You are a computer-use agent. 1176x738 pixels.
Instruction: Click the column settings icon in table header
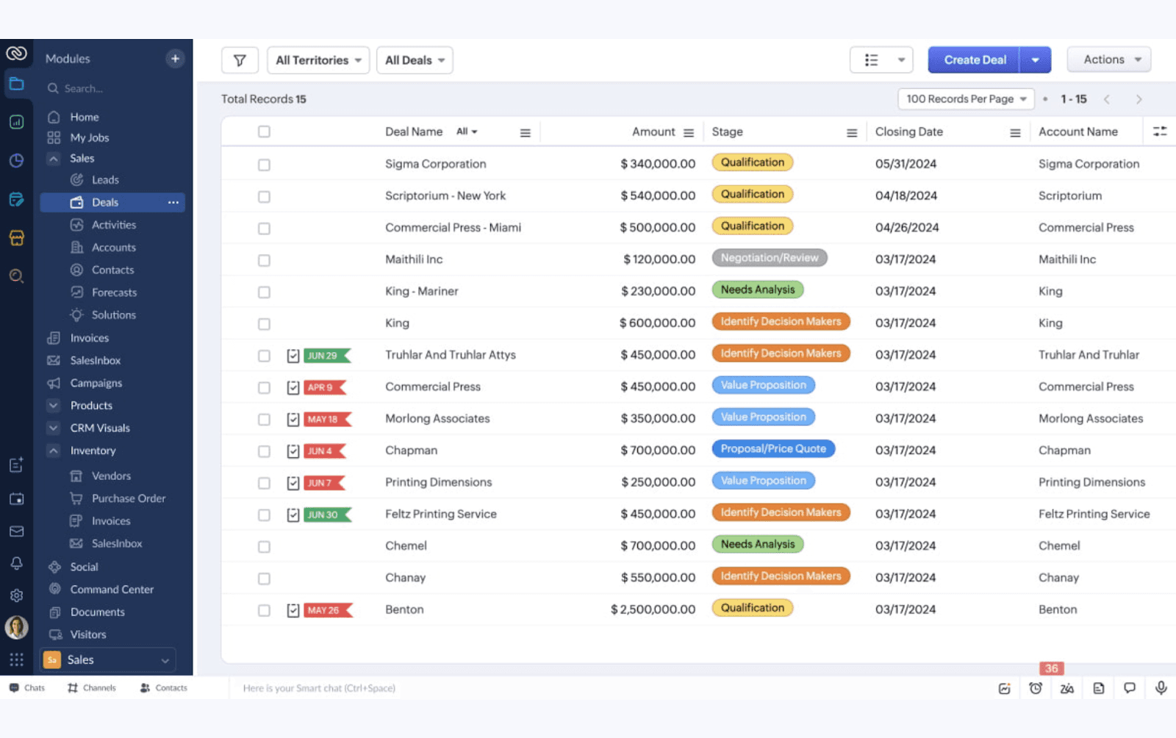(x=1160, y=132)
